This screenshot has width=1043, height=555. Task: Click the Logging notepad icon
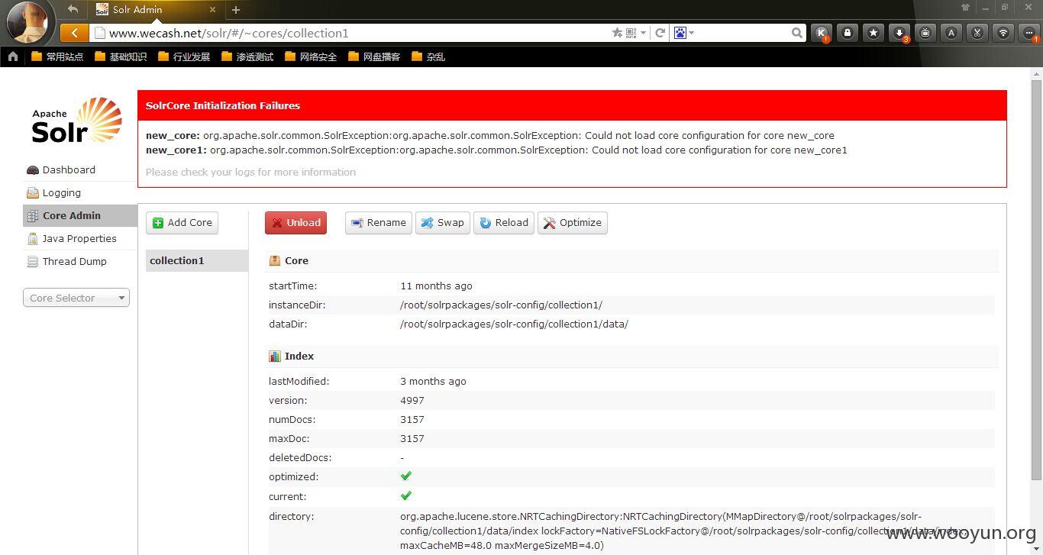click(32, 193)
